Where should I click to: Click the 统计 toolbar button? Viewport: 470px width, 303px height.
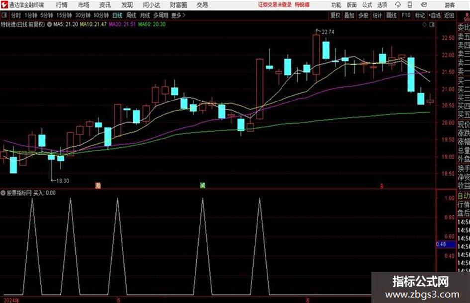pos(377,15)
